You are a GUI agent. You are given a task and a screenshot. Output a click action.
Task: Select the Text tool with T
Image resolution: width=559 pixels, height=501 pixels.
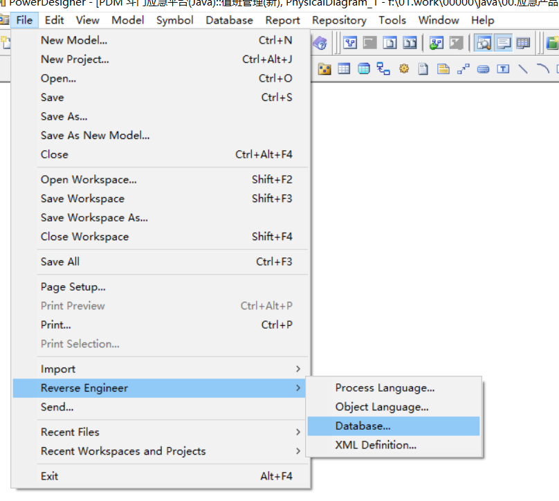pos(503,69)
